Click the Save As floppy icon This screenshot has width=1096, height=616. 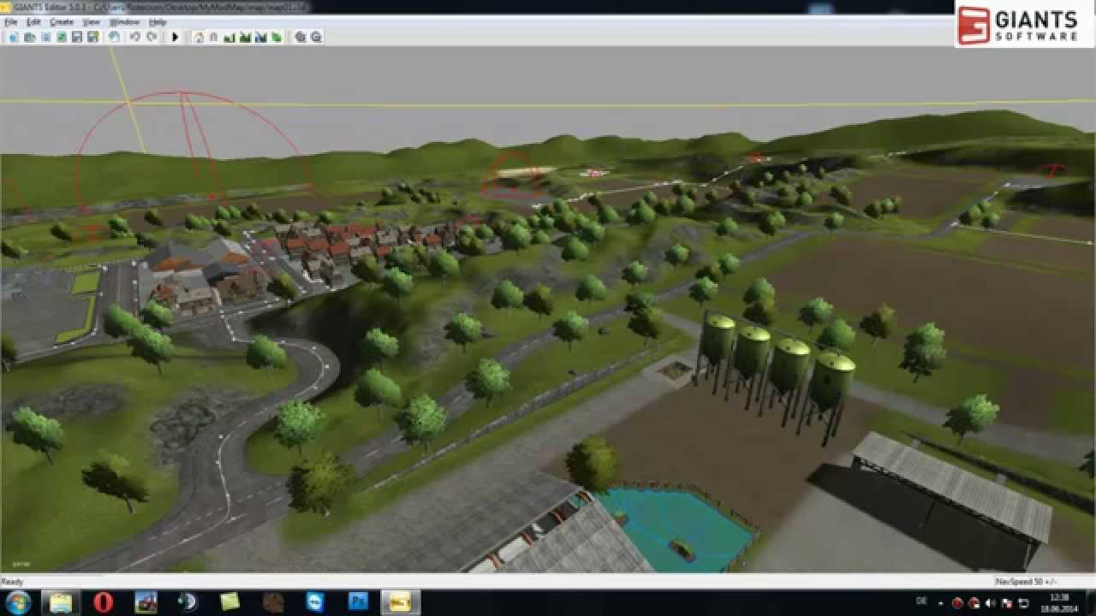[x=92, y=37]
